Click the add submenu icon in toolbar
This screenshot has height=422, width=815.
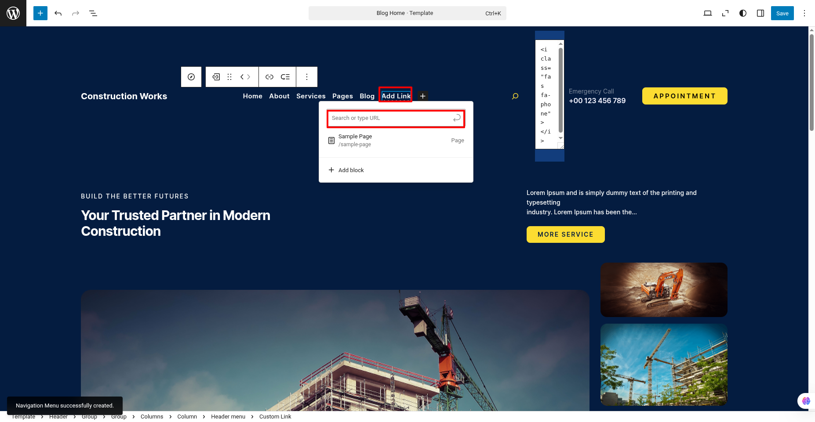point(285,77)
